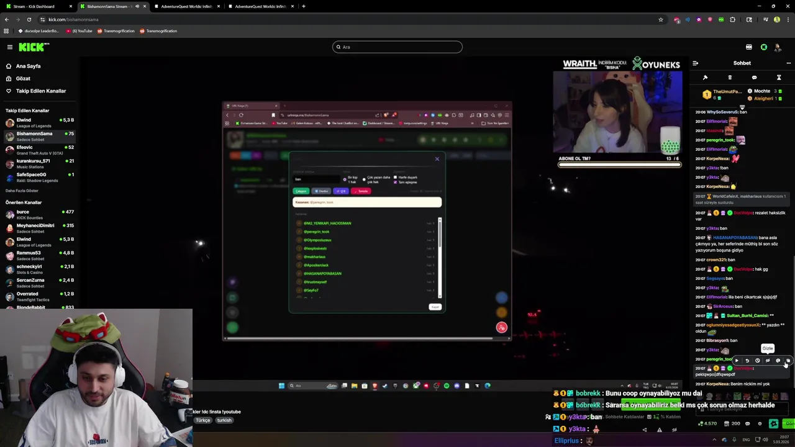Open MeyhaneciDimitri recommended channel
This screenshot has height=447, width=795.
tap(40, 228)
